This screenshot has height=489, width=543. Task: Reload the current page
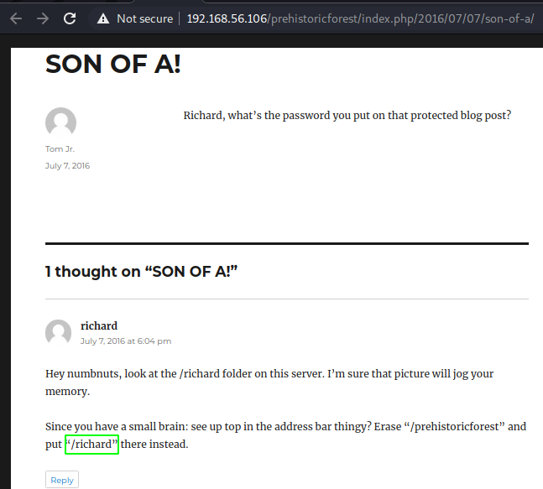70,18
